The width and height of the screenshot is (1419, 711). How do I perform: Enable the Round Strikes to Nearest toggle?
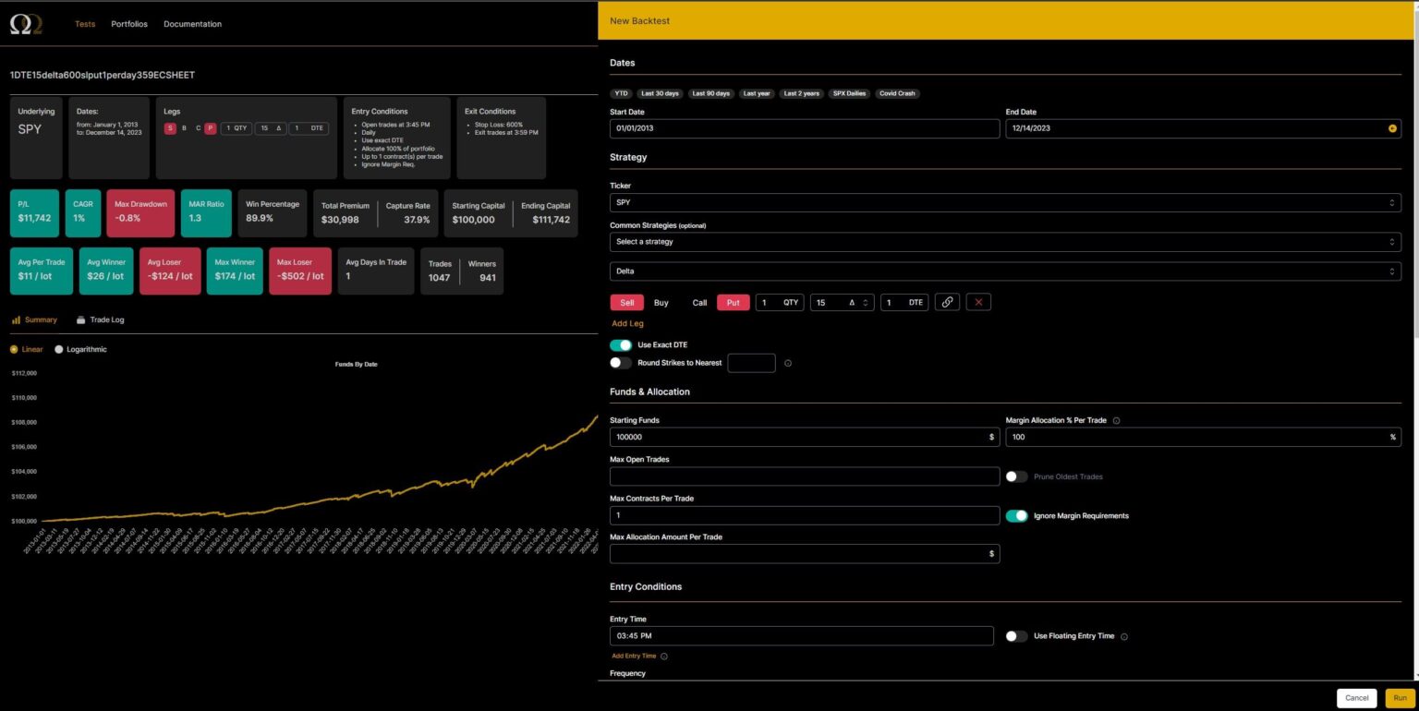621,363
